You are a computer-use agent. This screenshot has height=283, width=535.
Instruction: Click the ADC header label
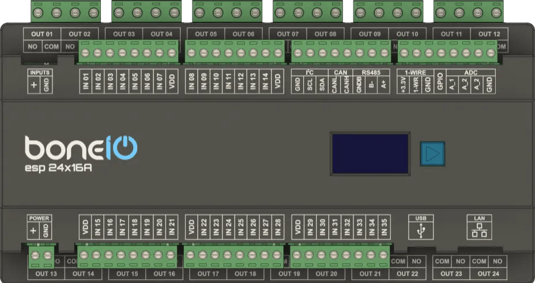pyautogui.click(x=470, y=73)
